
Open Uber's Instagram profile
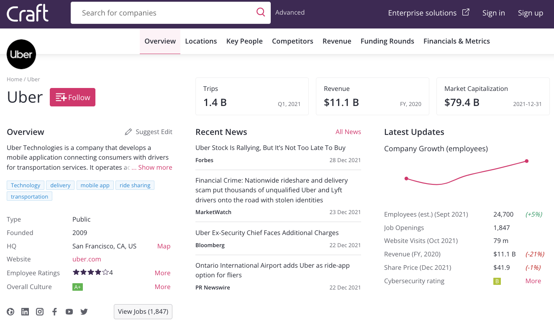[x=40, y=312]
